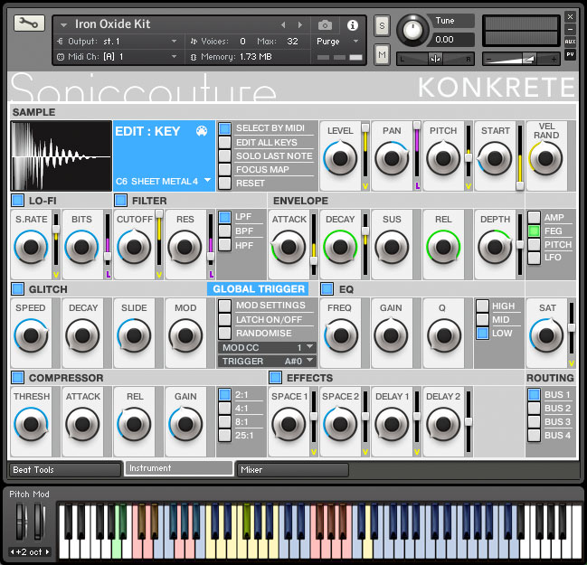
Task: Click the info icon in header
Action: click(x=352, y=24)
